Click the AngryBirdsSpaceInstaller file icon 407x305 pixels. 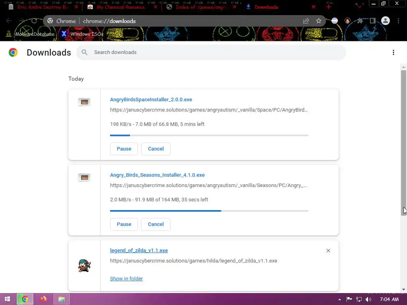(84, 102)
